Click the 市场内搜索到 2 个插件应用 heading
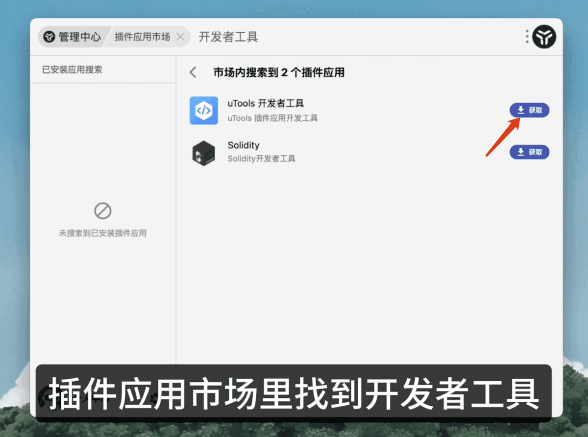 pos(279,72)
